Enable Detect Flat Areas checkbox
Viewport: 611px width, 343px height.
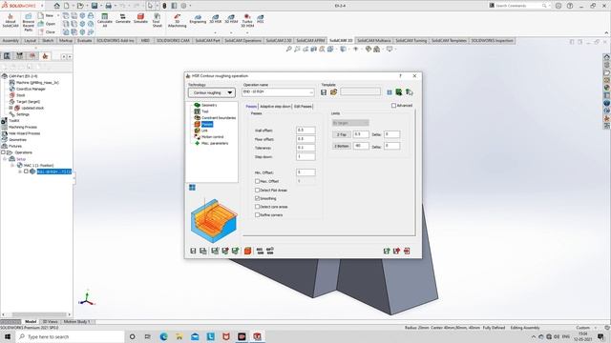257,191
